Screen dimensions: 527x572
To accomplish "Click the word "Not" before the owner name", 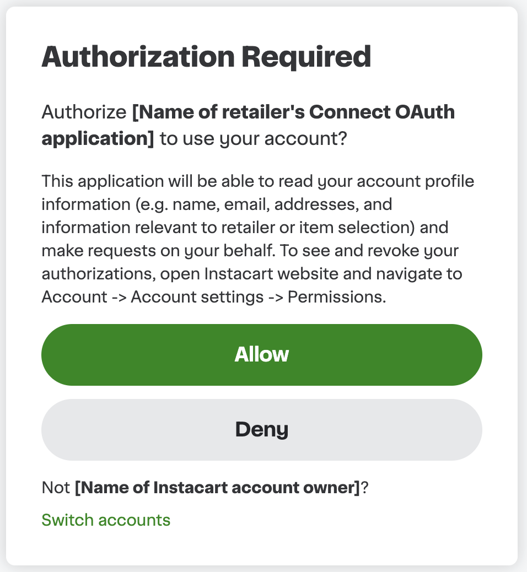I will [x=56, y=488].
